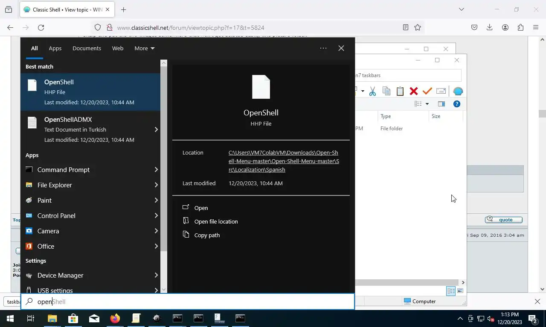Open Explorer help via blue question mark

(x=457, y=104)
